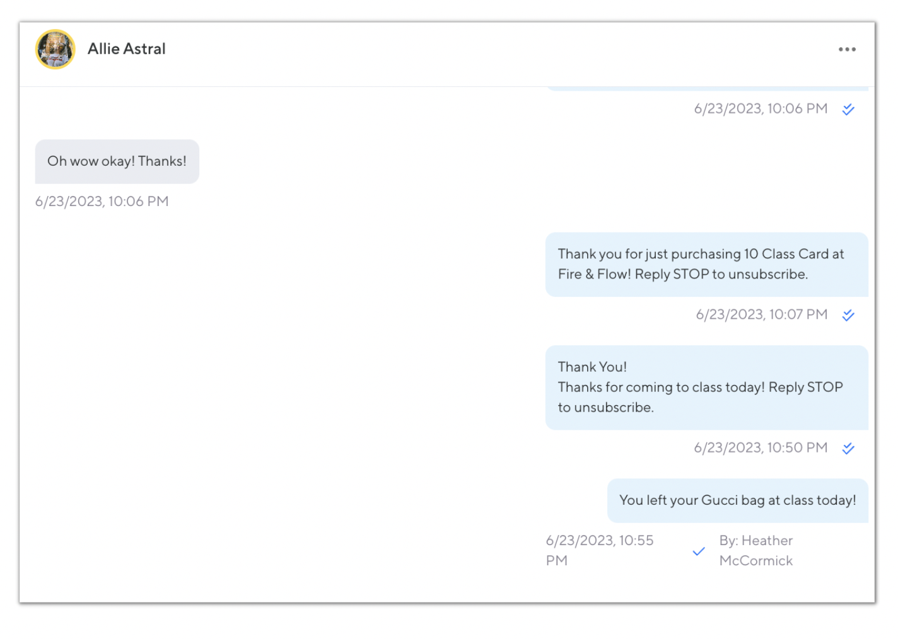Image resolution: width=898 pixels, height=639 pixels.
Task: Click the single check mark beside 10:55 PM
Action: click(699, 551)
